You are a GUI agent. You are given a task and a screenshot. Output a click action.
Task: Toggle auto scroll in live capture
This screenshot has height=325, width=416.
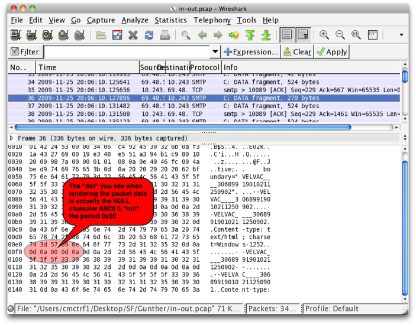pos(303,35)
